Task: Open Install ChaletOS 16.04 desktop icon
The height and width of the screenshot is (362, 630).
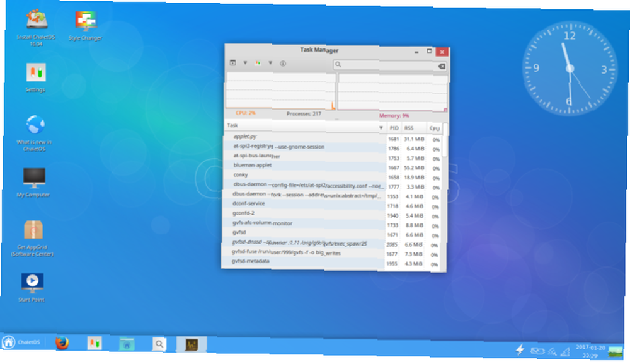Action: pyautogui.click(x=36, y=27)
